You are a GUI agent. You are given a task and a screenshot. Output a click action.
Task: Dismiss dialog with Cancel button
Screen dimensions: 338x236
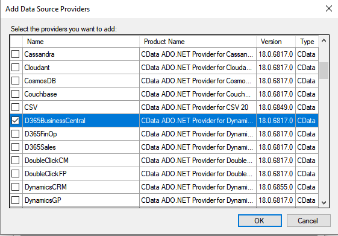pos(308,221)
